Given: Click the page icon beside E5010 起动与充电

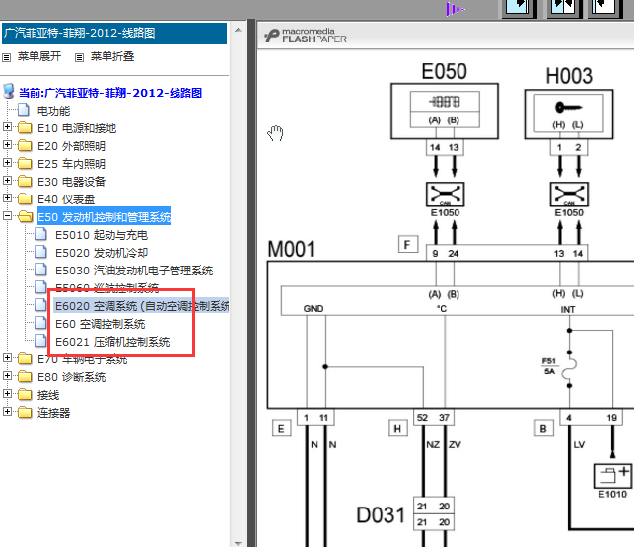Looking at the screenshot, I should (40, 234).
